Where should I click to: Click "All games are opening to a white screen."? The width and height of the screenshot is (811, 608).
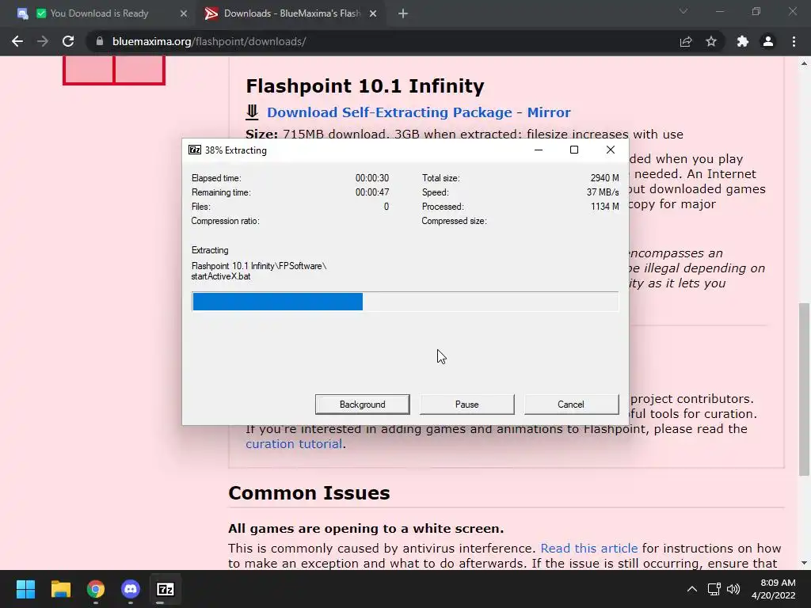tap(366, 528)
